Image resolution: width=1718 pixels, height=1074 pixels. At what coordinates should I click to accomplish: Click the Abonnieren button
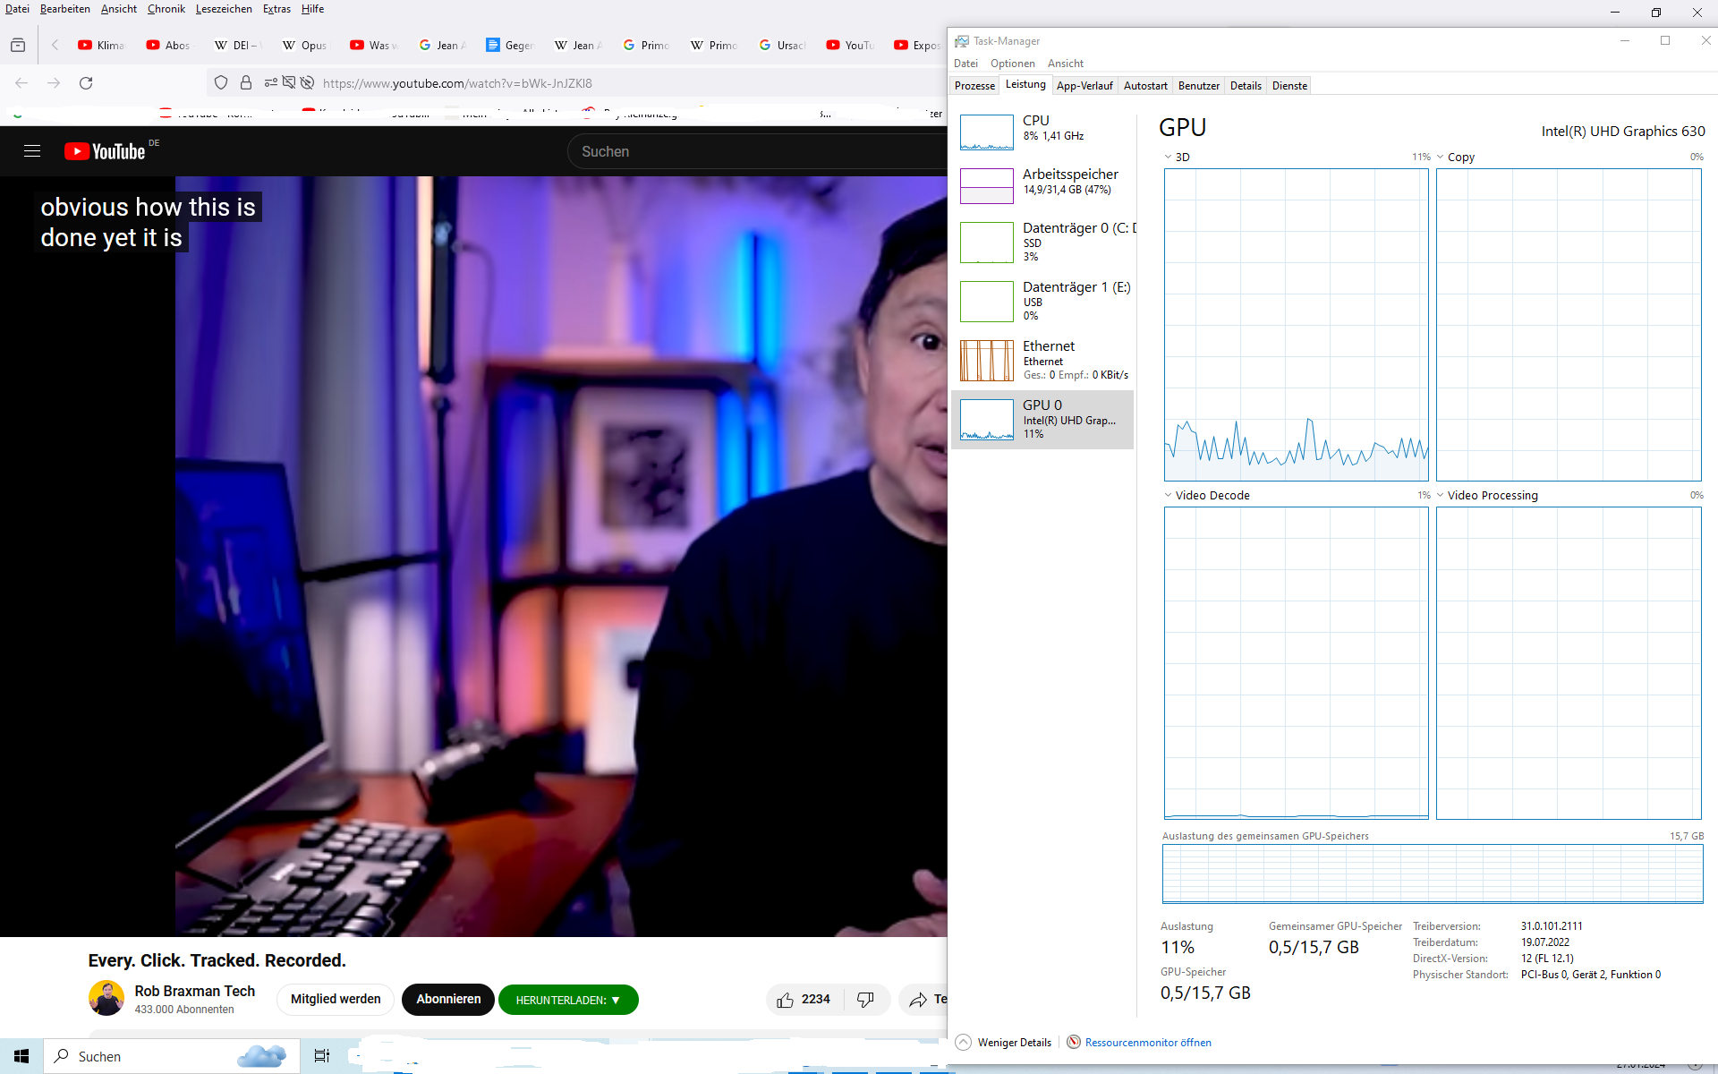tap(447, 999)
